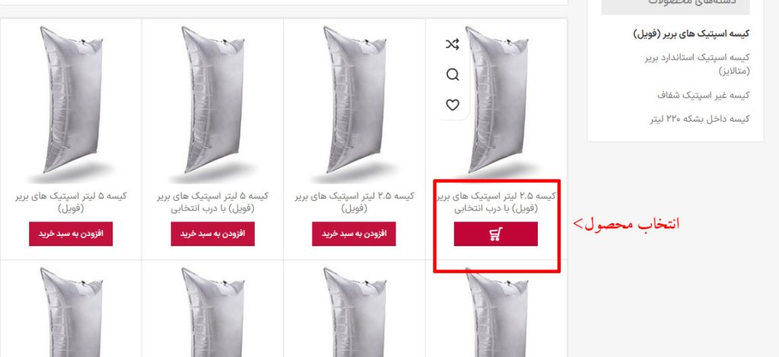The height and width of the screenshot is (357, 779).
Task: Click 5 liter selectable cap bag image
Action: (x=213, y=102)
